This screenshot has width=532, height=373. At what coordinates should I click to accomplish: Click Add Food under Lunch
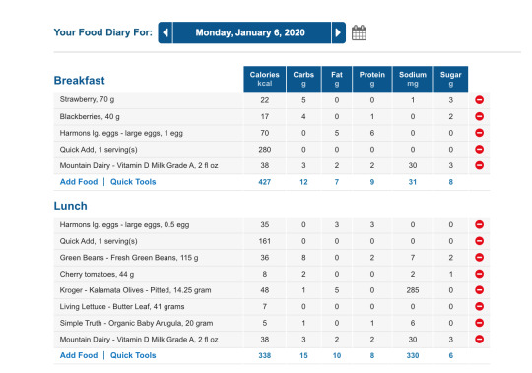(x=79, y=355)
